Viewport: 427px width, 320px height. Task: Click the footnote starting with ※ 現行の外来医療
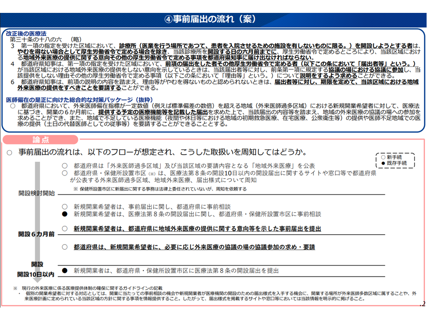(89, 288)
